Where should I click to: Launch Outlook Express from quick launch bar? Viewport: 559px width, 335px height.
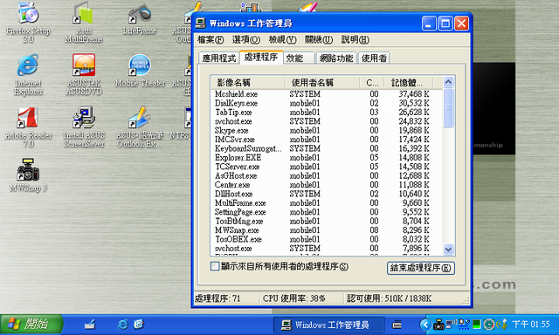click(139, 325)
